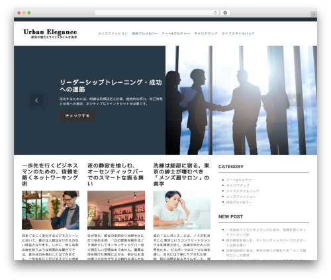The width and height of the screenshot is (331, 280).
Task: Open new tab with plus button
Action: pos(314,15)
